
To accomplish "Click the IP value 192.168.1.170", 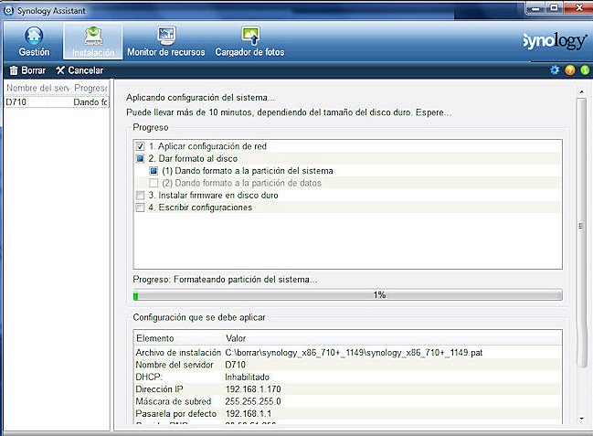I will point(253,389).
